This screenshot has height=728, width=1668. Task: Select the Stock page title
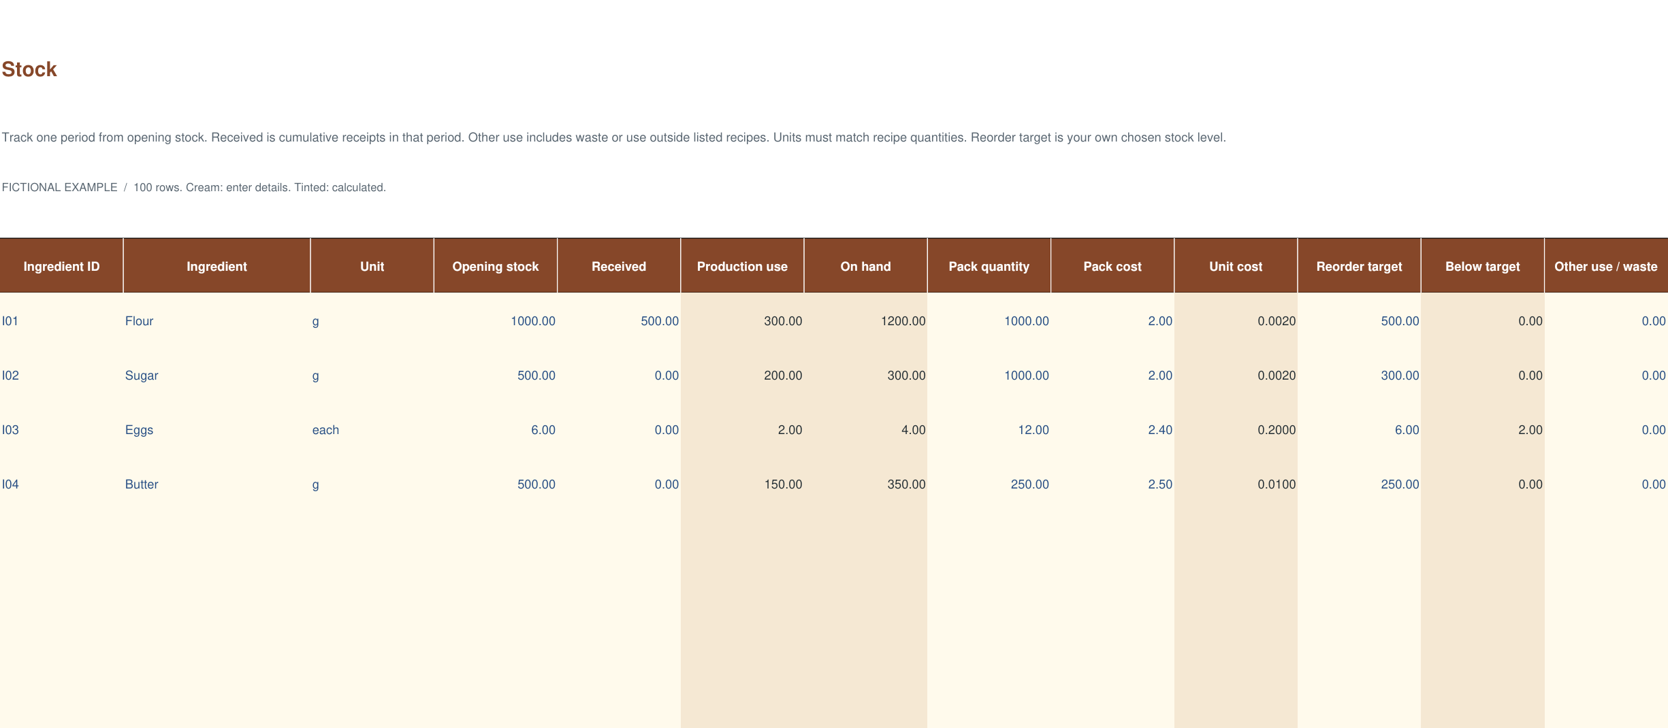tap(29, 69)
